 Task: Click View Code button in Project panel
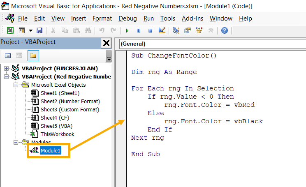[8, 55]
